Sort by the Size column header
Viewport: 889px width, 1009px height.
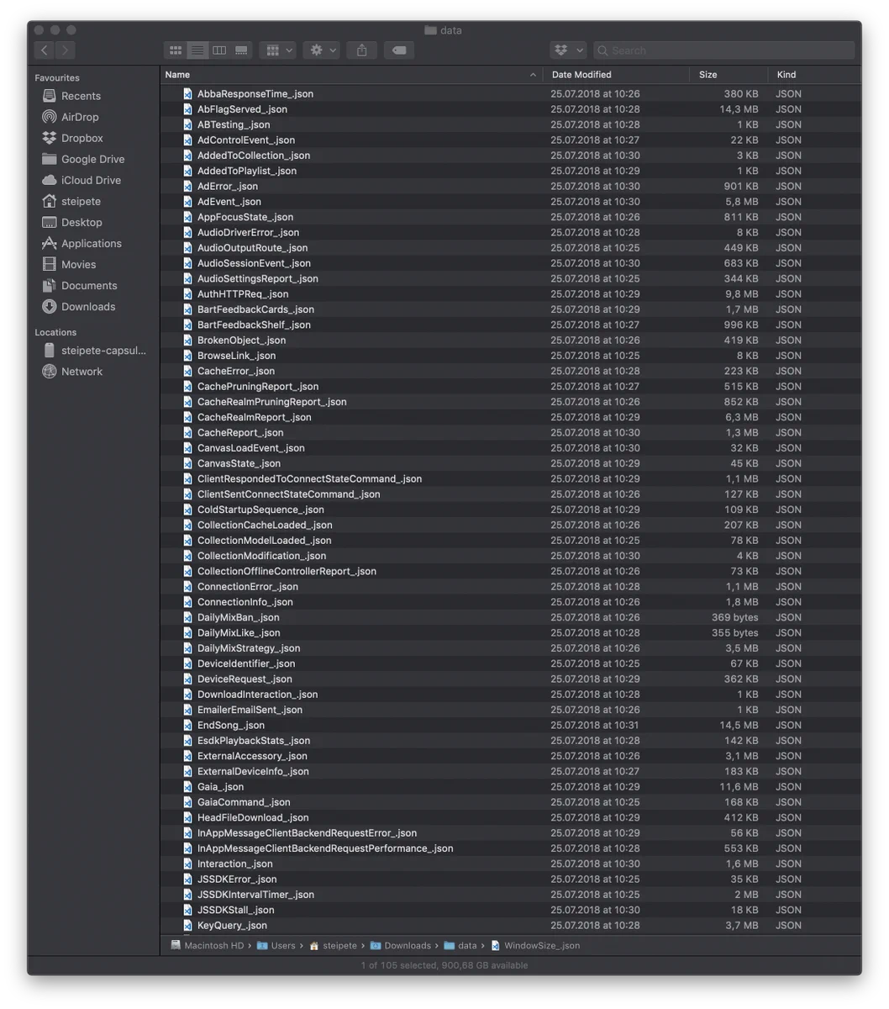click(x=729, y=75)
